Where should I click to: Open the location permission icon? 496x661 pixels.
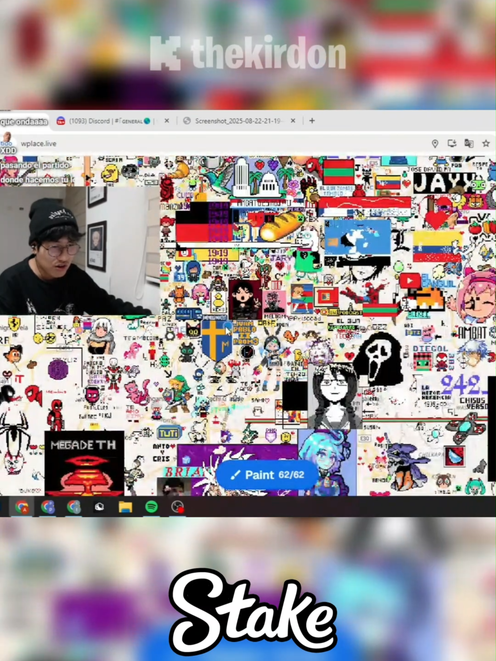[x=435, y=143]
